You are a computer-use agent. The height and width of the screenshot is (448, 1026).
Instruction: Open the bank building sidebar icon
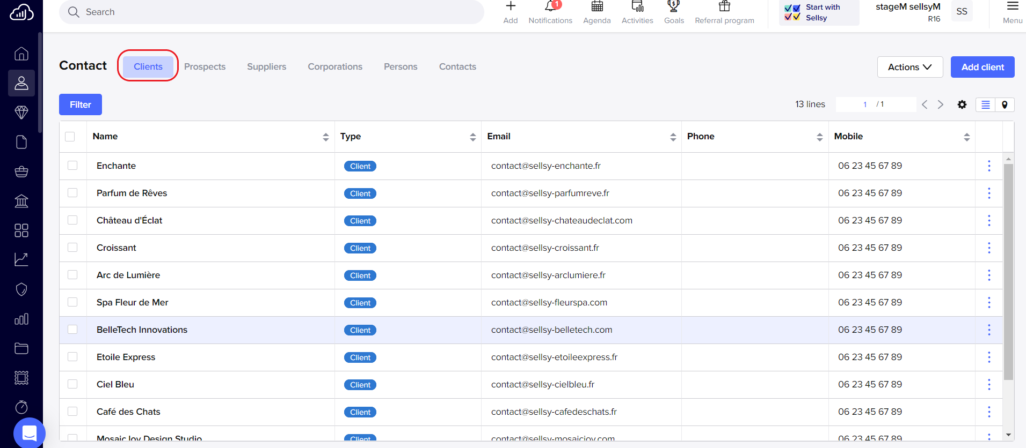(21, 201)
